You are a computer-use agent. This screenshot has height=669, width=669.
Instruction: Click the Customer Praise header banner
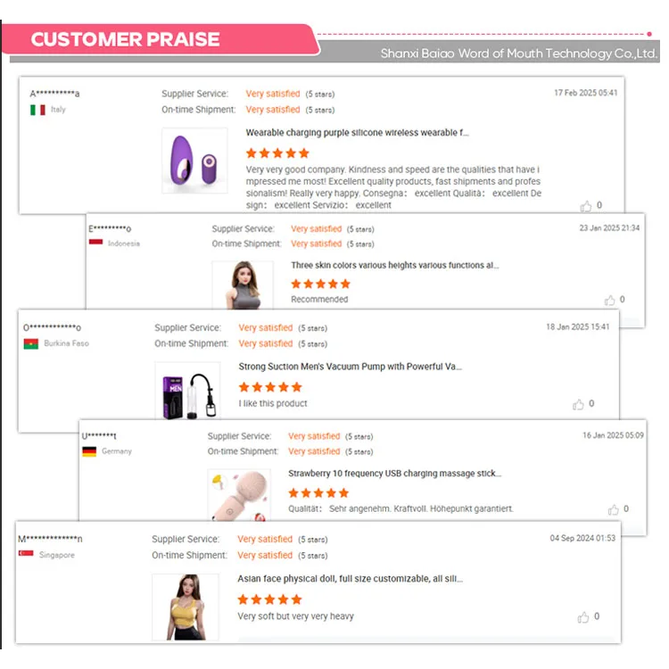point(126,40)
